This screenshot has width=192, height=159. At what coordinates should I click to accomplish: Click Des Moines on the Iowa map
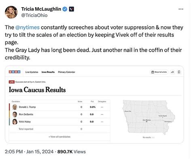click(147, 121)
